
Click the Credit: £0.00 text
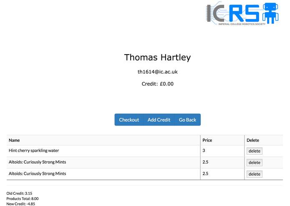click(x=157, y=84)
